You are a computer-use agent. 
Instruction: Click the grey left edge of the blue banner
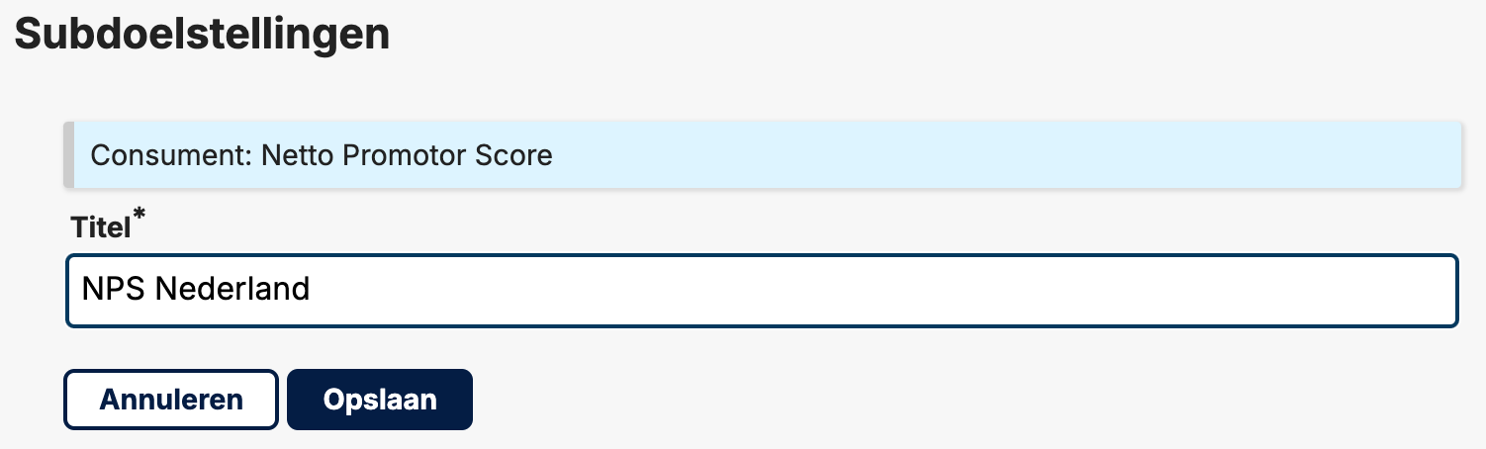point(68,155)
